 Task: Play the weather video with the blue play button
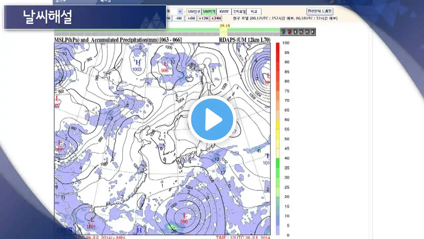point(212,119)
